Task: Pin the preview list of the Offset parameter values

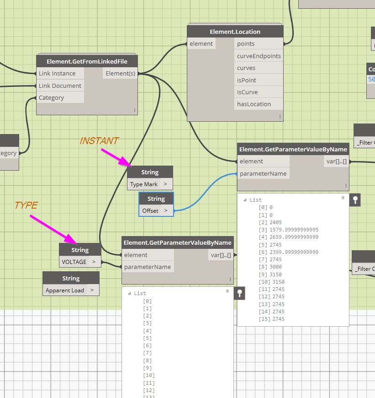Action: (x=355, y=200)
